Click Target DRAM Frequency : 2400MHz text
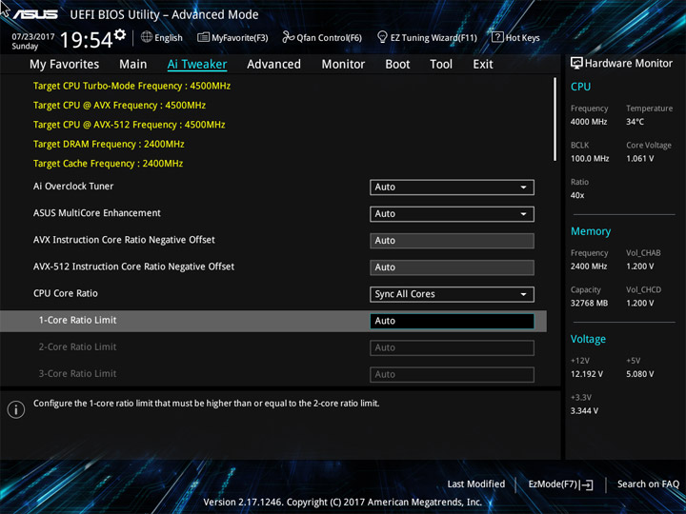The width and height of the screenshot is (686, 514). tap(109, 144)
